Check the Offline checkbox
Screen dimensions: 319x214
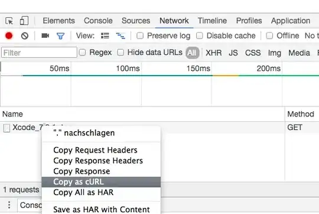(269, 36)
